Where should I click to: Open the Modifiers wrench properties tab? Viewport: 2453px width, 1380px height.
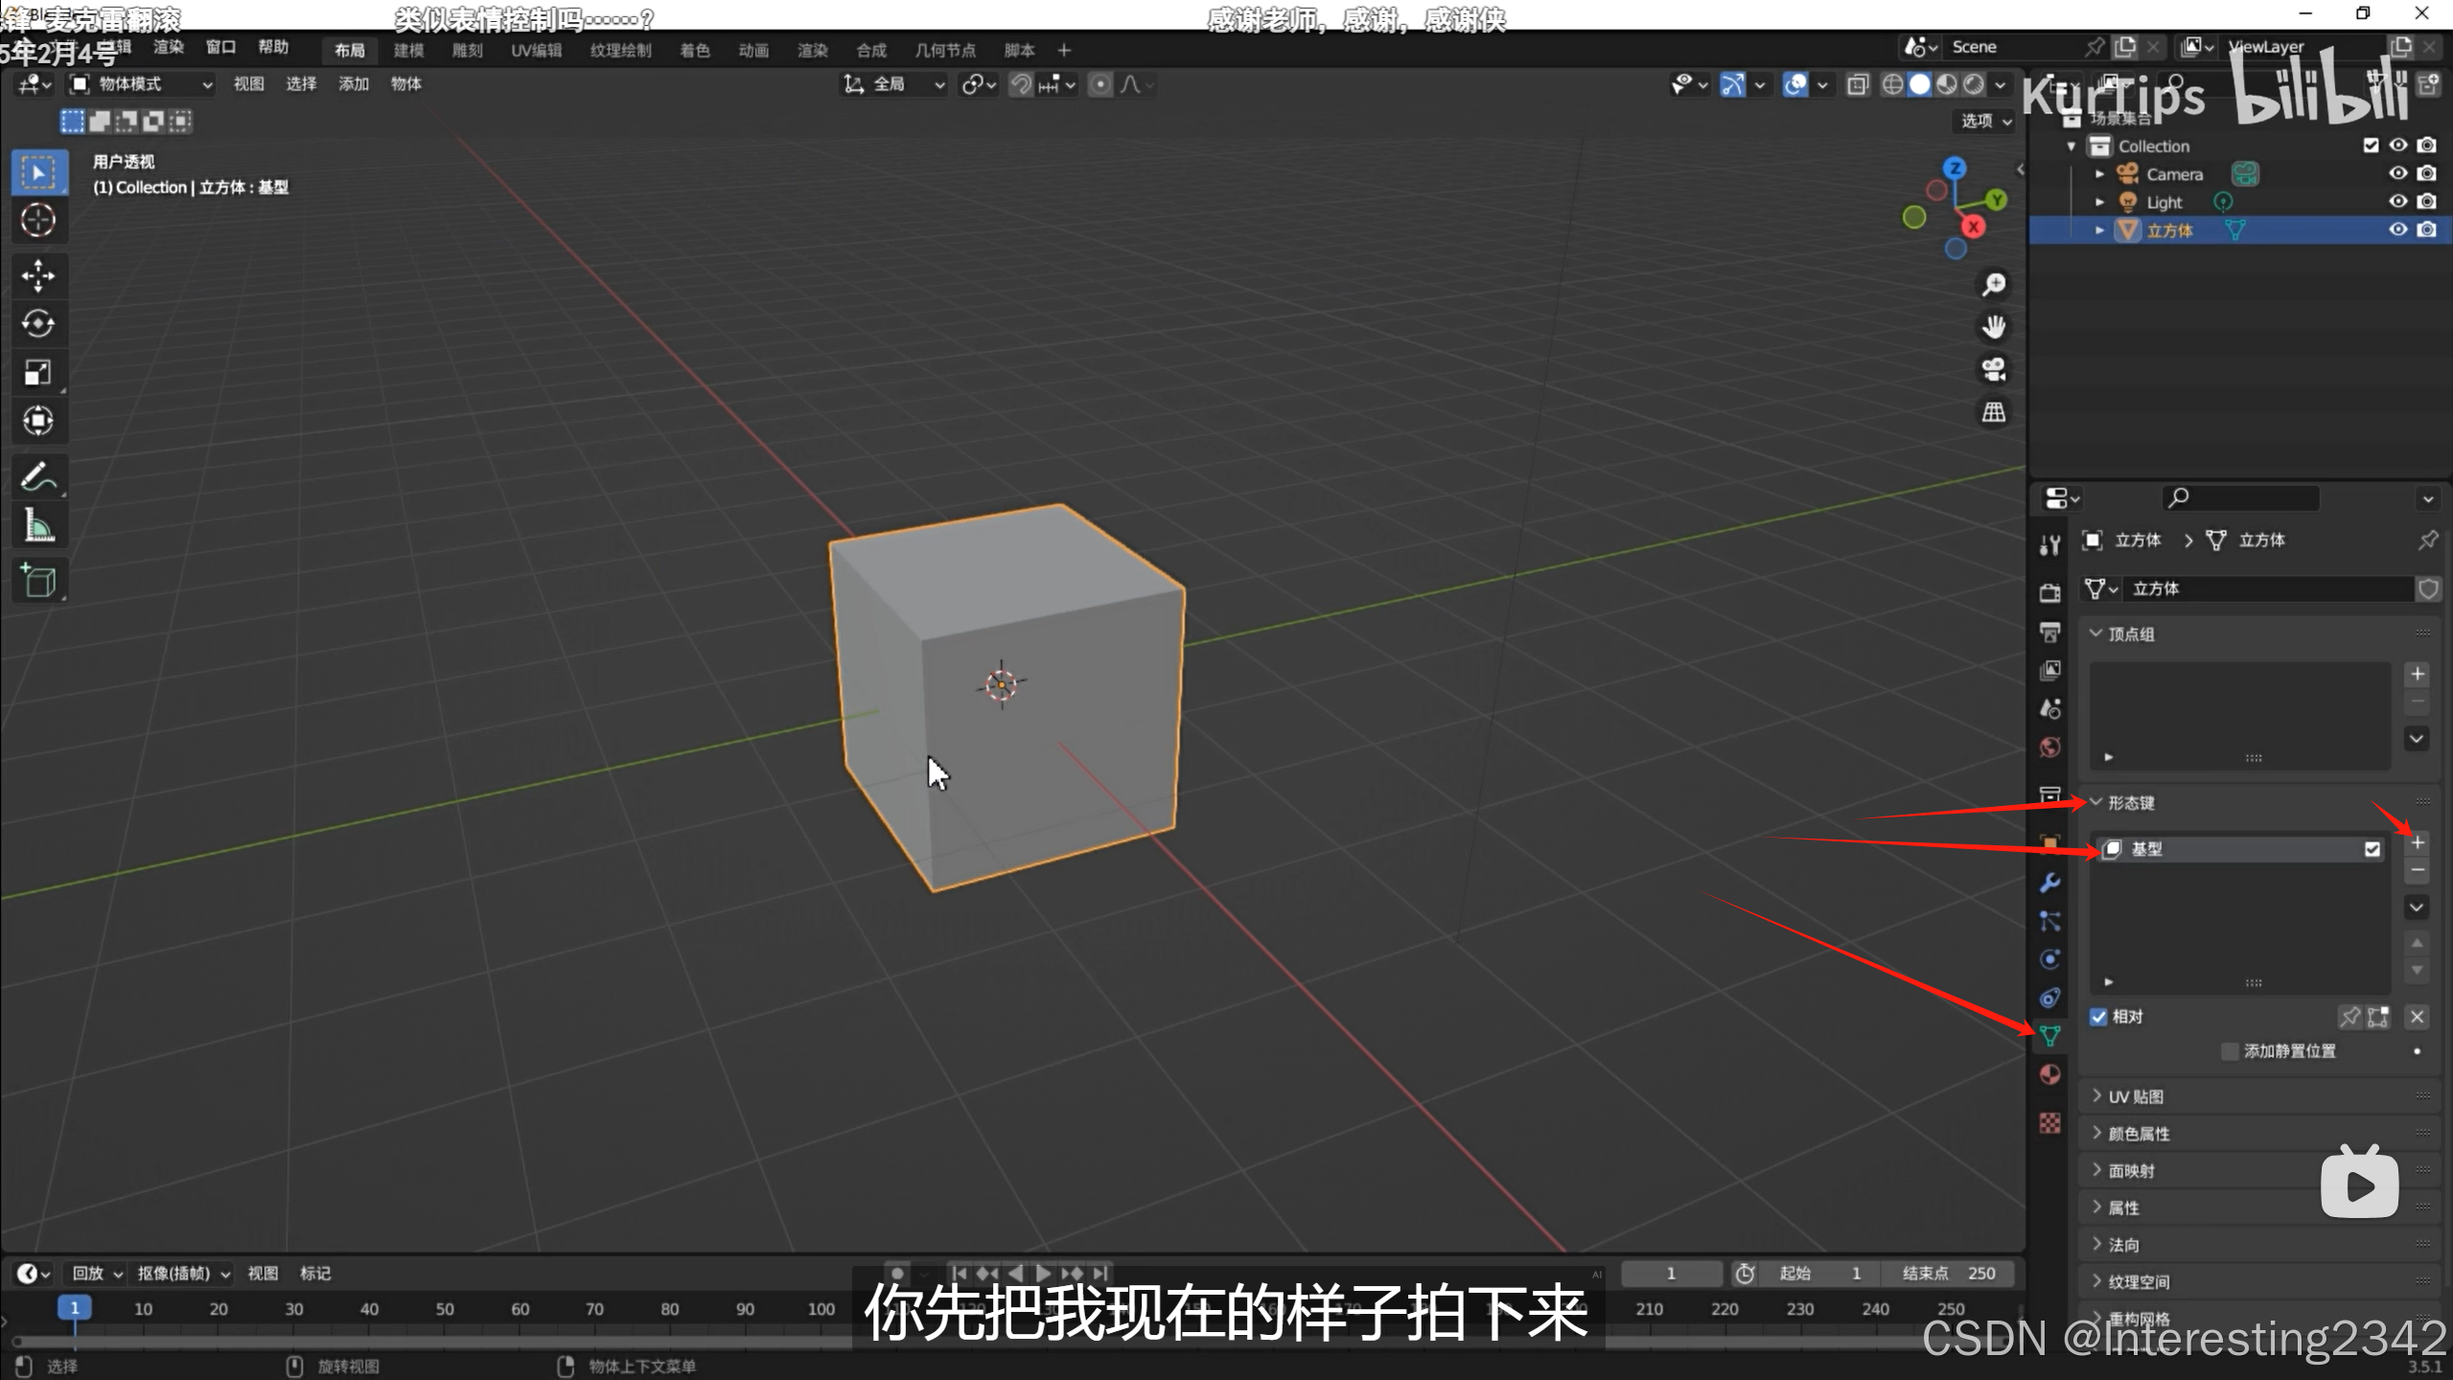click(2049, 883)
